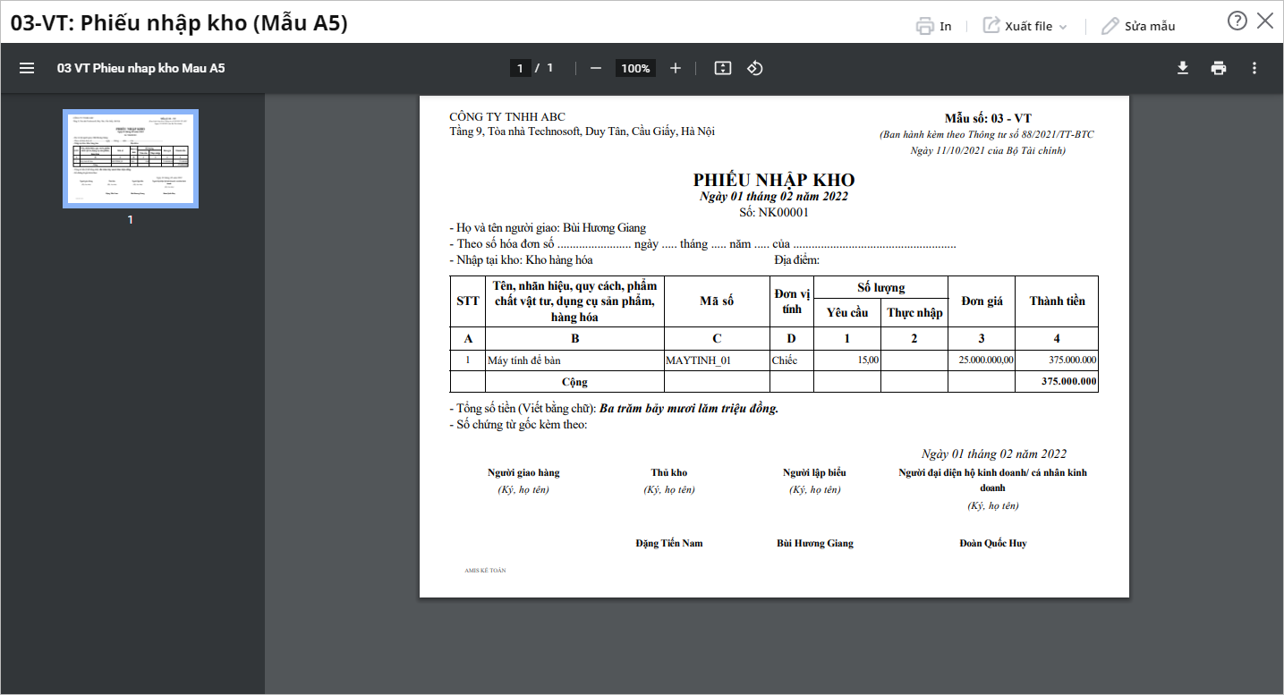The height and width of the screenshot is (695, 1284).
Task: Open Sửa mẫu to edit template
Action: click(x=1138, y=26)
